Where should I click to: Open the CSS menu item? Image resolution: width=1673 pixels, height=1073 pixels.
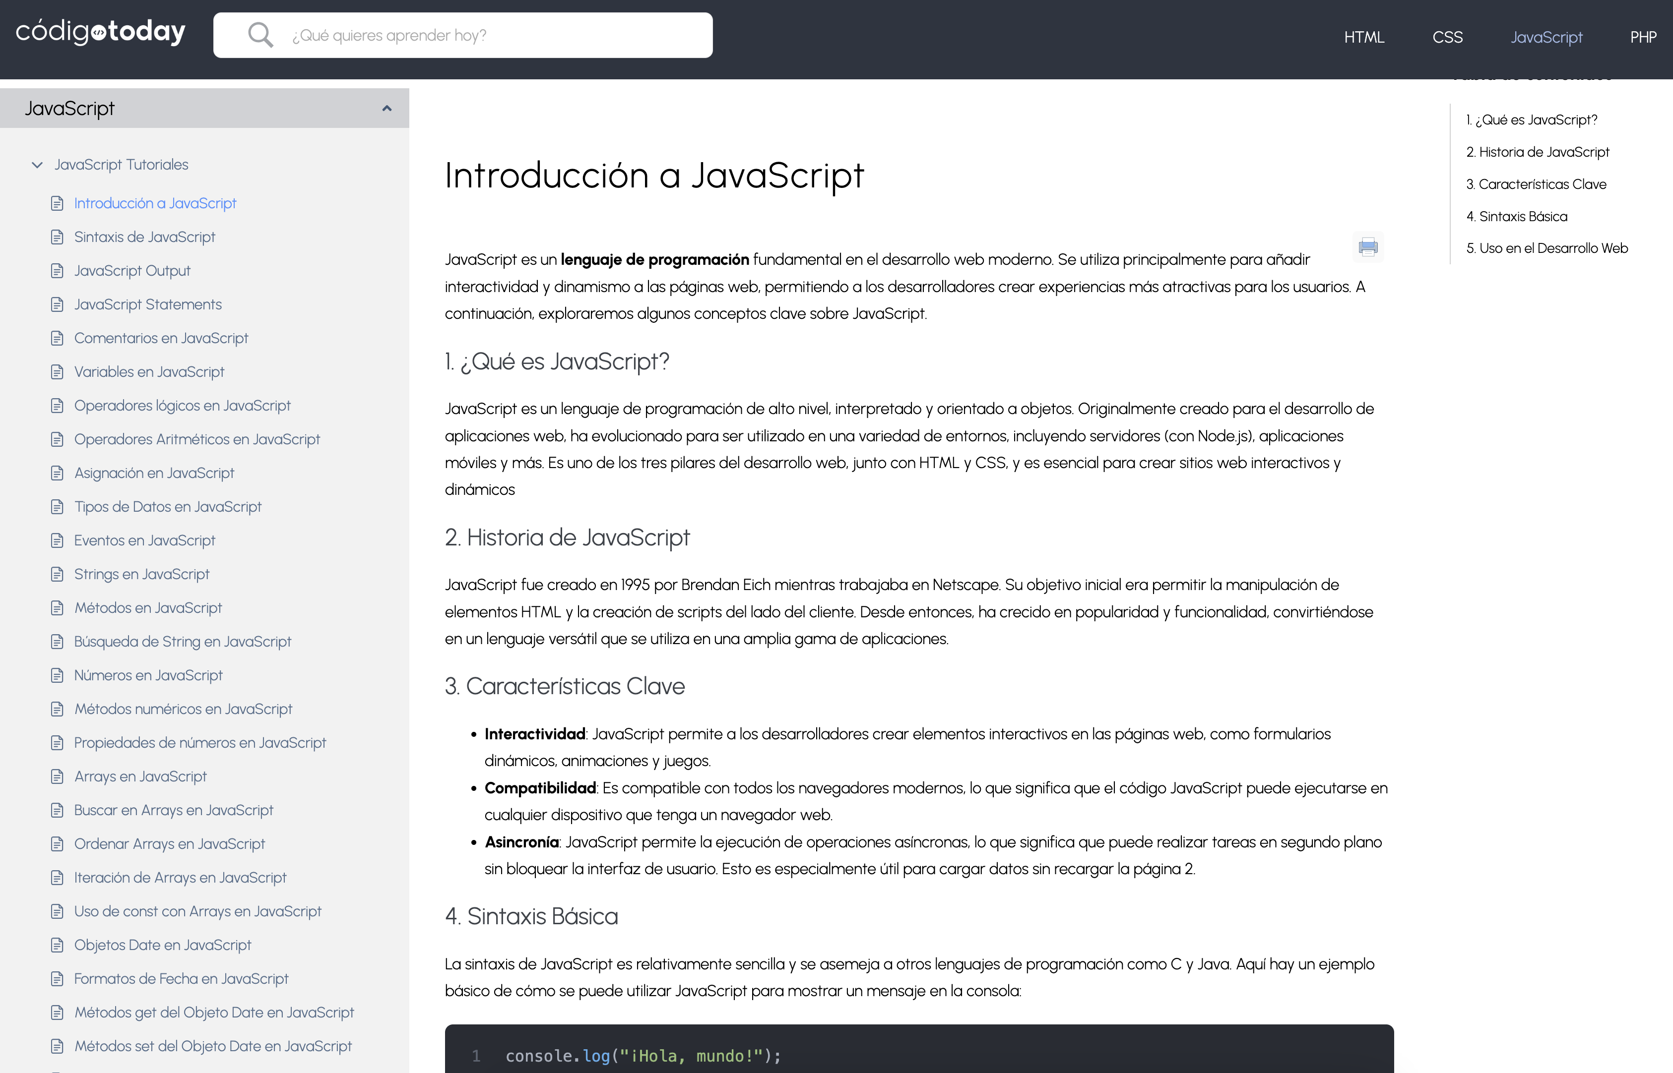(x=1447, y=37)
